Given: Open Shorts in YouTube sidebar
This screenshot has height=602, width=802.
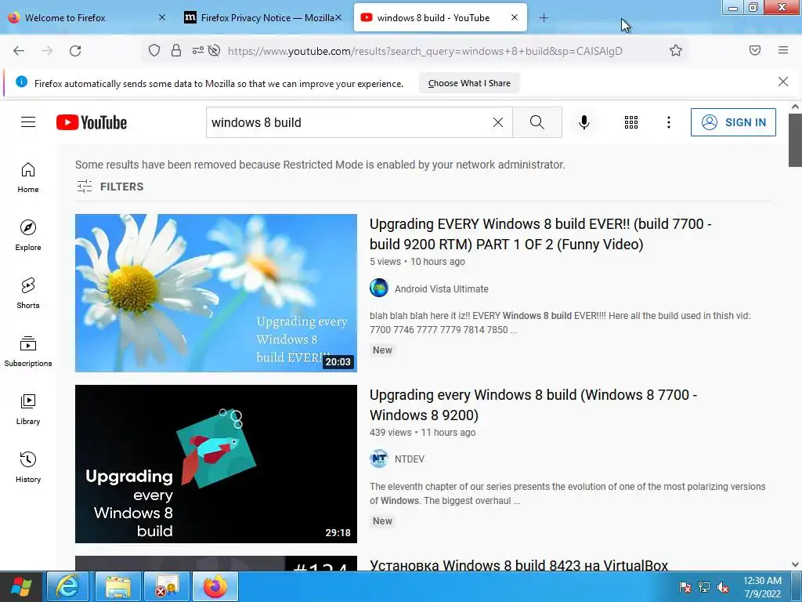Looking at the screenshot, I should pos(28,293).
